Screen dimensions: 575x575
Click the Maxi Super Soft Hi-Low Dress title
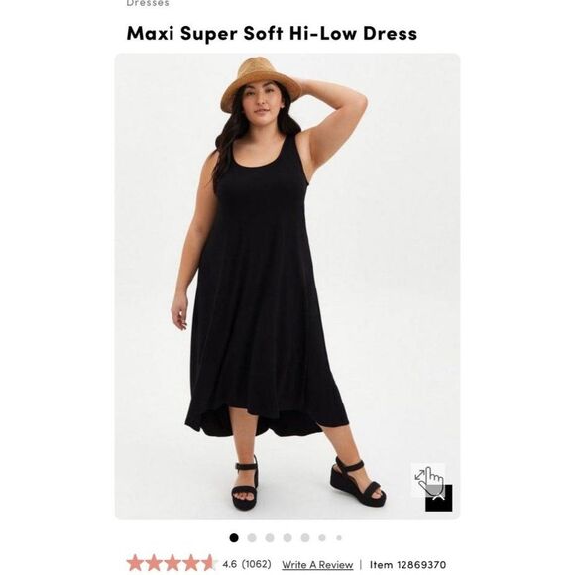pos(272,33)
